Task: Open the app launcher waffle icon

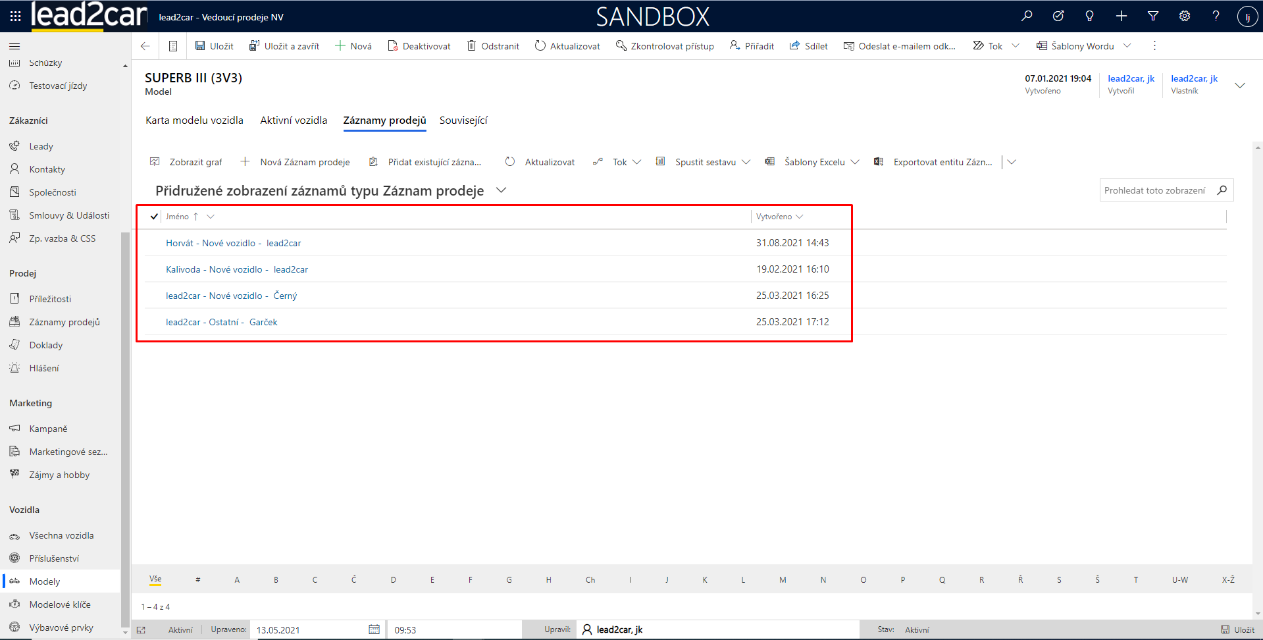Action: [15, 16]
